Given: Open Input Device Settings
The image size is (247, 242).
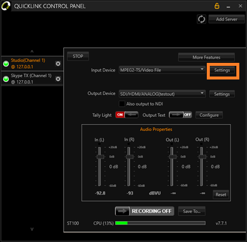Looking at the screenshot, I should (222, 70).
